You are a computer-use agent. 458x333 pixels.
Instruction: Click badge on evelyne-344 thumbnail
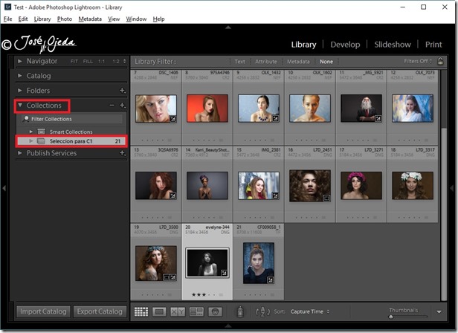pyautogui.click(x=224, y=273)
